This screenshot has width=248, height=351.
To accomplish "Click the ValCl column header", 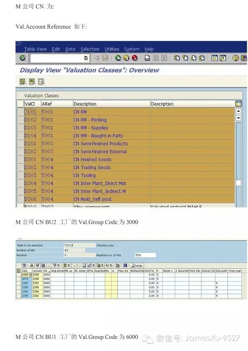I will pos(32,104).
